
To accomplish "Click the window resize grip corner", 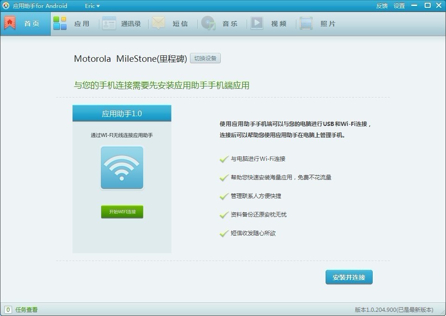I will 442,312.
